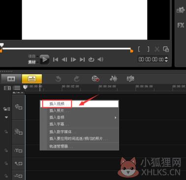Open the Auto Music icon
Viewport: 186px width, 180px height.
pyautogui.click(x=130, y=79)
